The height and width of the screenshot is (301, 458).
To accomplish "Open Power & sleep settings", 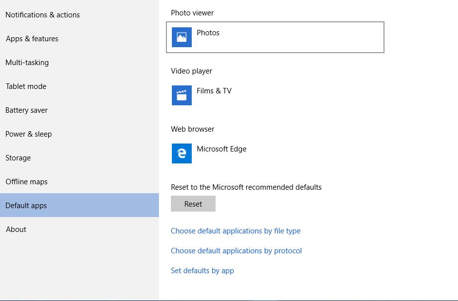I will (x=28, y=134).
